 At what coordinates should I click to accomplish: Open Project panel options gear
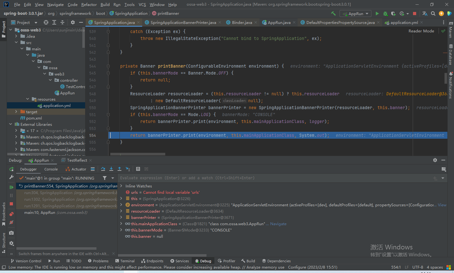click(x=73, y=22)
